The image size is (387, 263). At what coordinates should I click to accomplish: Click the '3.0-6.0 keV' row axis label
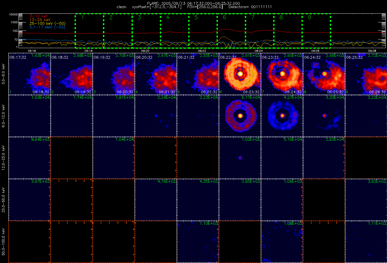click(3, 74)
